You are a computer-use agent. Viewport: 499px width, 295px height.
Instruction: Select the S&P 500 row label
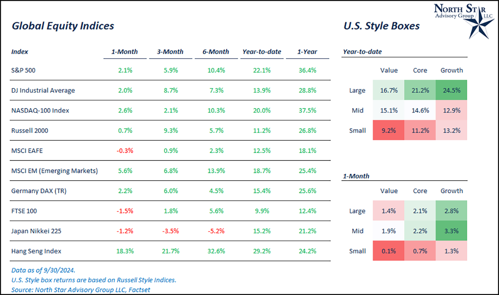[24, 71]
